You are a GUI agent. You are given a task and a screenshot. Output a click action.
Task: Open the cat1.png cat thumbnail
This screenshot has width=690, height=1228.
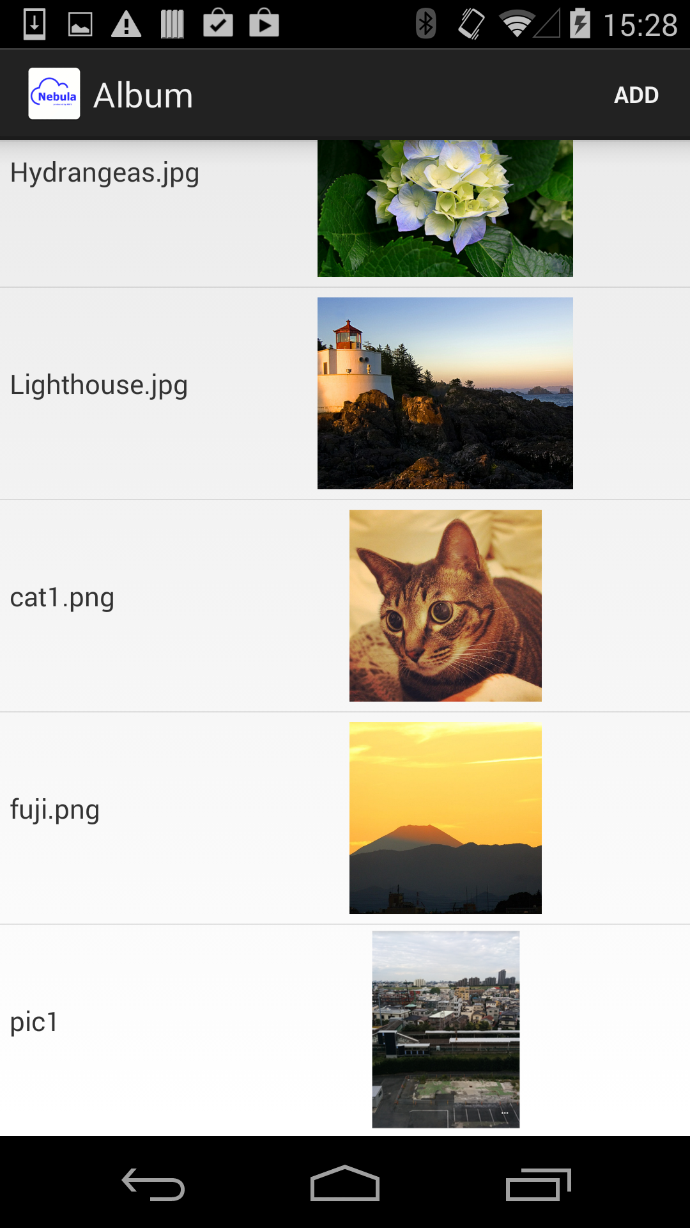[x=445, y=606]
